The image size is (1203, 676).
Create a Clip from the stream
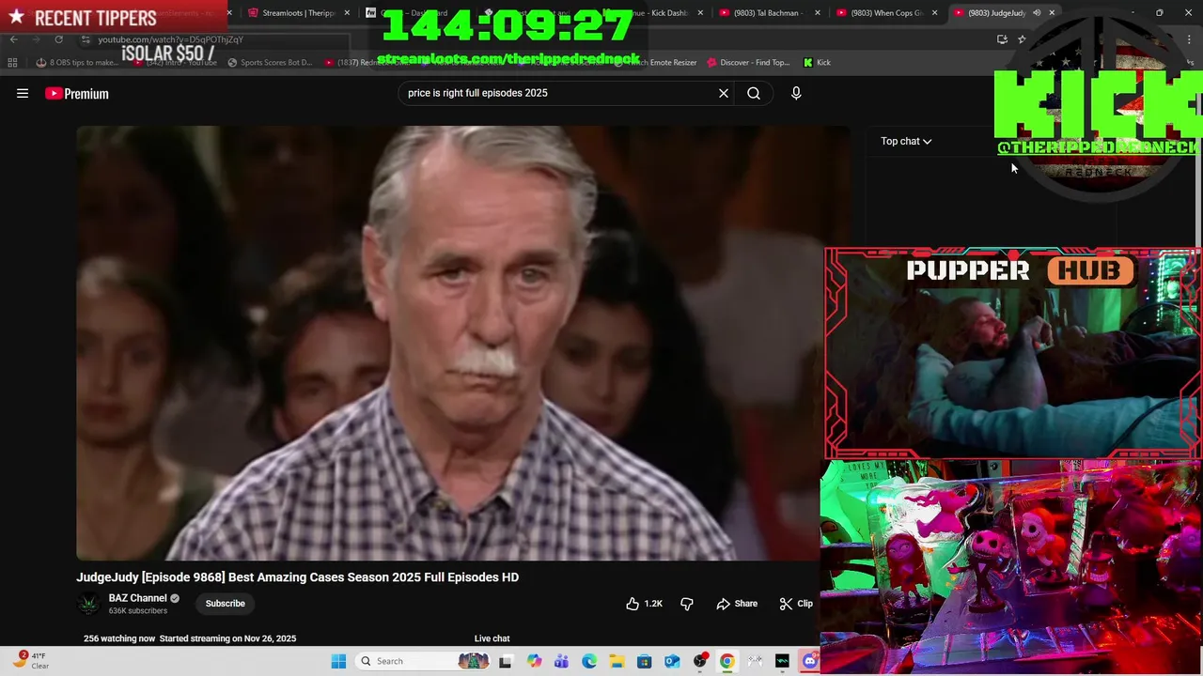[x=796, y=604]
